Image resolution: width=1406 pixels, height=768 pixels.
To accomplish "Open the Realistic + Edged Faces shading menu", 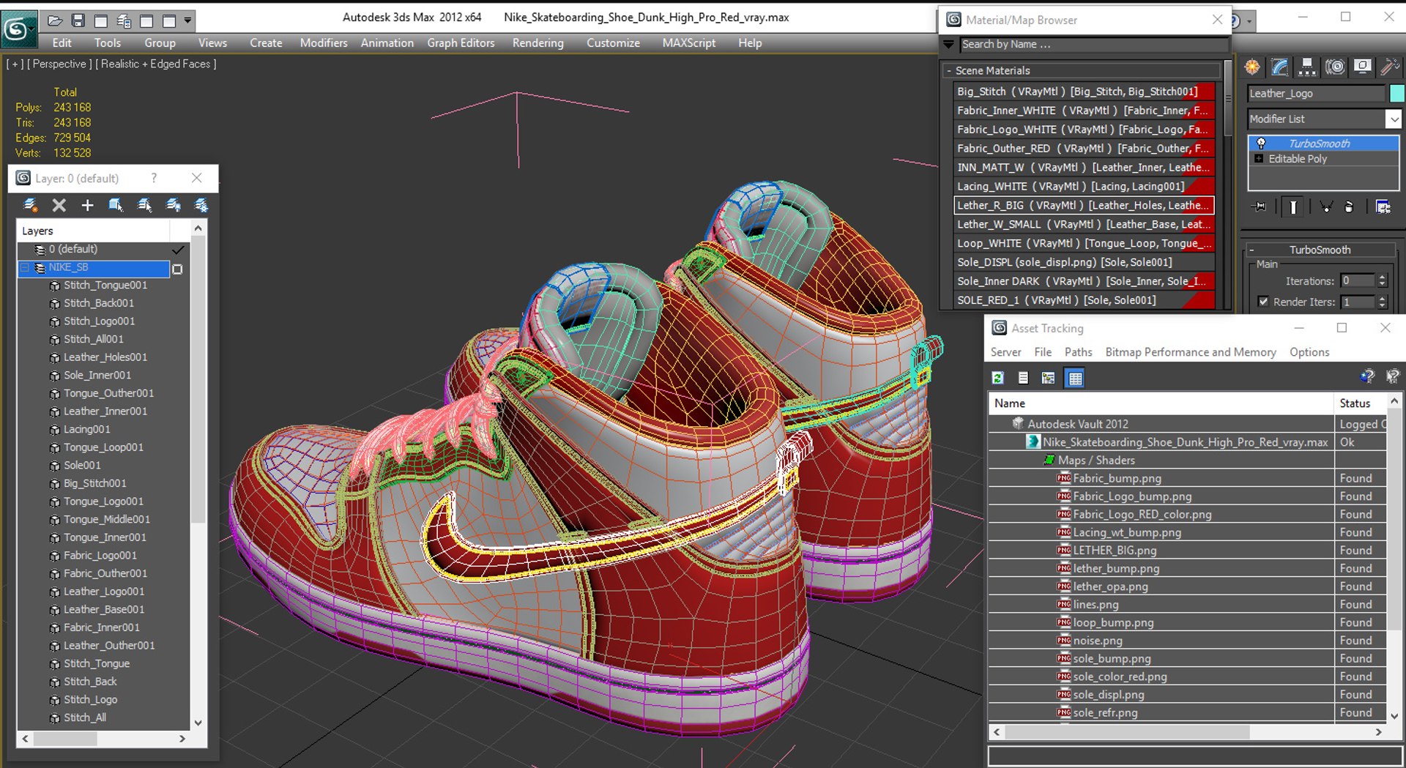I will click(x=156, y=64).
